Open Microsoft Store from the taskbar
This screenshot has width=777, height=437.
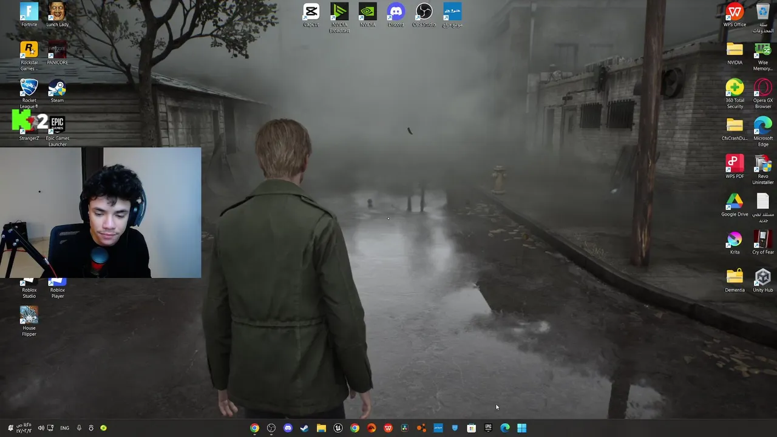point(471,428)
